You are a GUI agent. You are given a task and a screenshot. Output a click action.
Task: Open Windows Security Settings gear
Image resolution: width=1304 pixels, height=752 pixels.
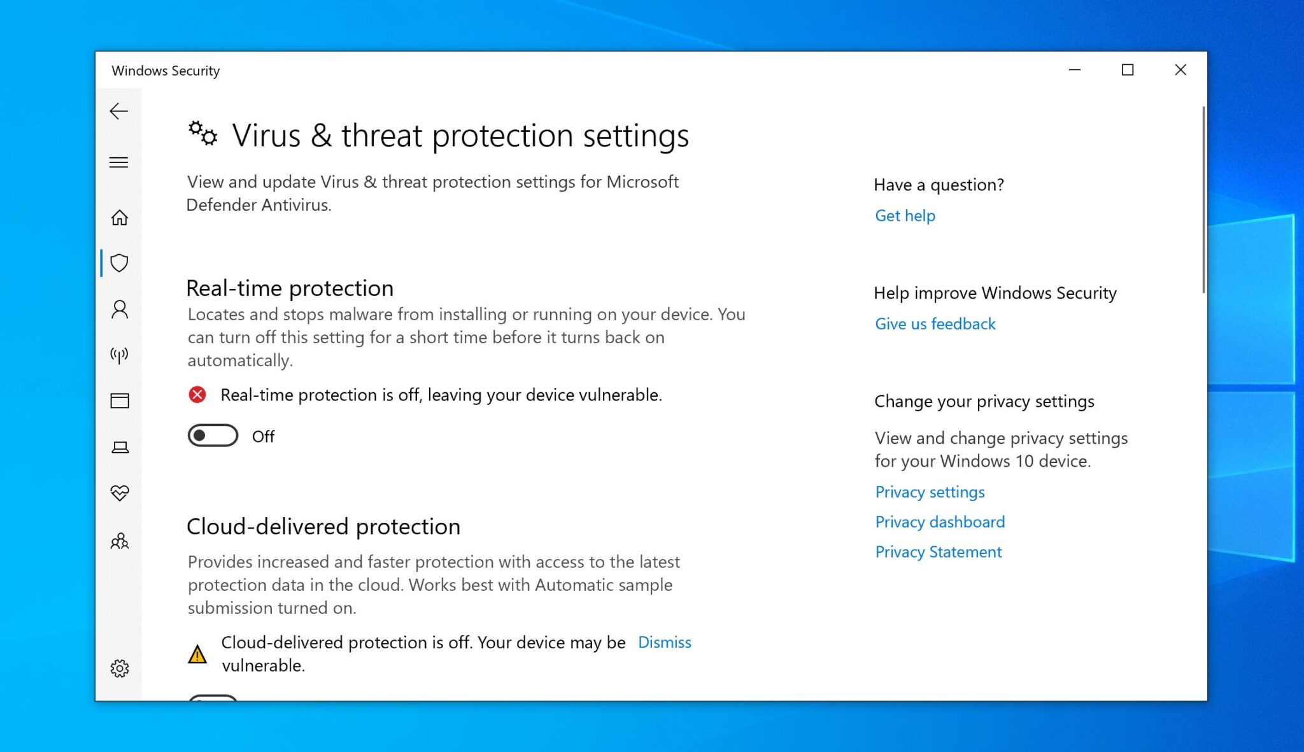(119, 668)
